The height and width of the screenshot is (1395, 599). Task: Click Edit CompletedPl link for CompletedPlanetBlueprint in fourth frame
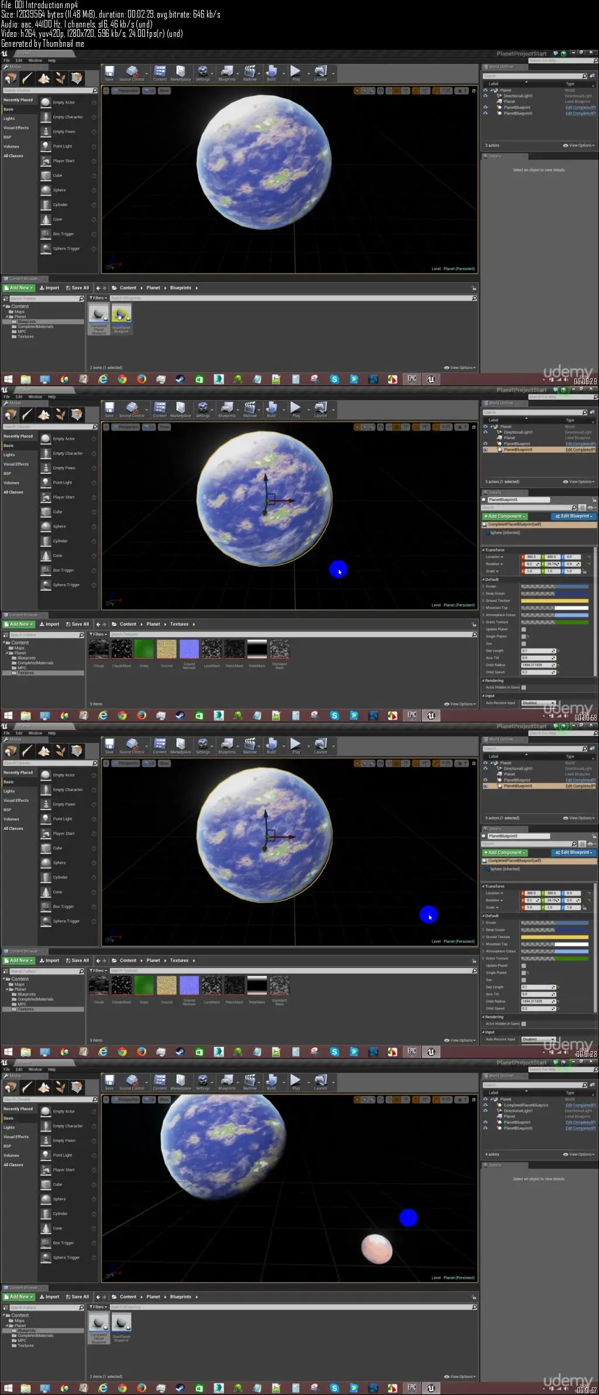pos(580,1105)
